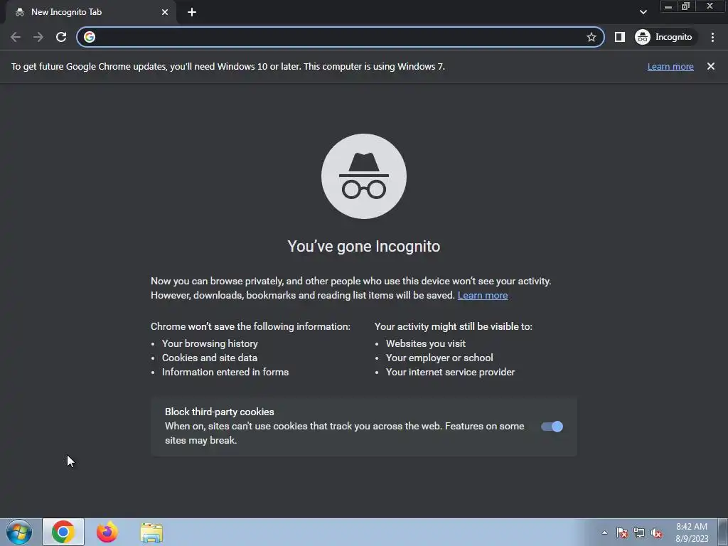The image size is (728, 546).
Task: Open Chrome's three-dot menu
Action: [x=712, y=37]
